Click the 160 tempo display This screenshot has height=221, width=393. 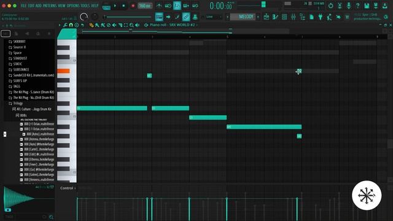pyautogui.click(x=145, y=6)
